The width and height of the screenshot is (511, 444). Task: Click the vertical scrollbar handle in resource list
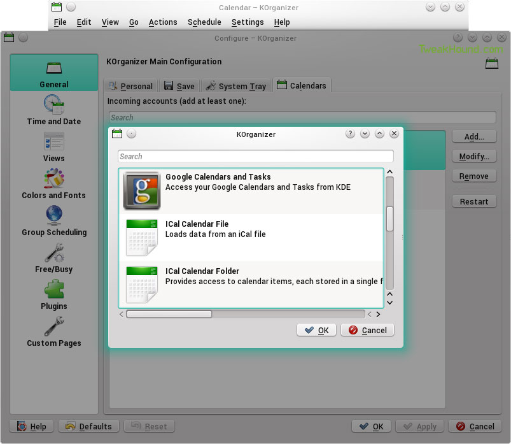click(389, 218)
